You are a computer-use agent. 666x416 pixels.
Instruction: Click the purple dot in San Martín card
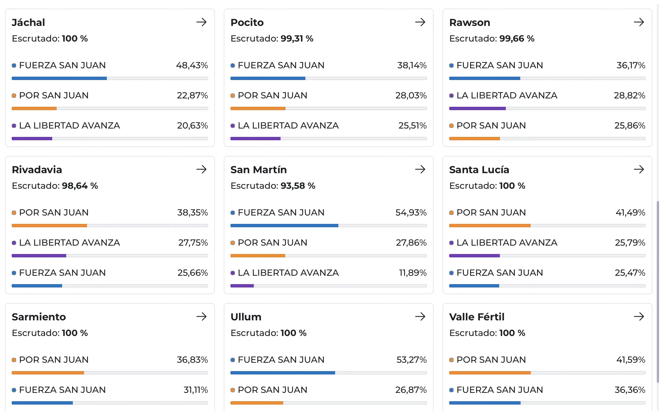[x=233, y=273]
